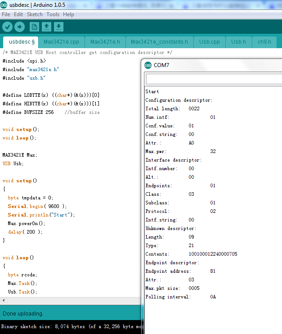Click the Arduino logo in usbdesc title bar
The width and height of the screenshot is (282, 334).
pos(4,5)
